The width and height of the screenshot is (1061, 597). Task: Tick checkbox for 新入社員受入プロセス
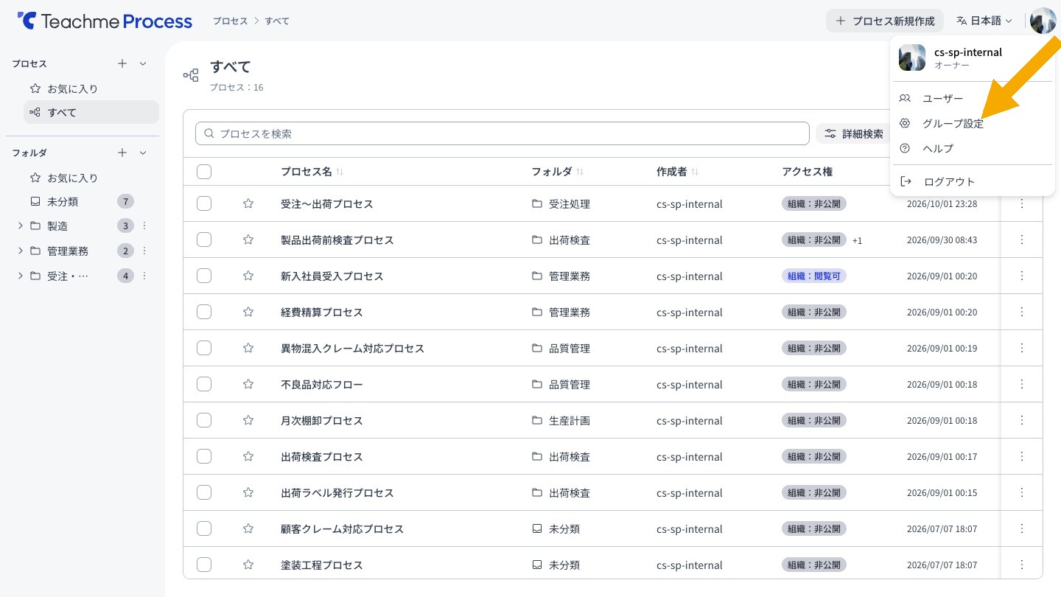pos(204,276)
